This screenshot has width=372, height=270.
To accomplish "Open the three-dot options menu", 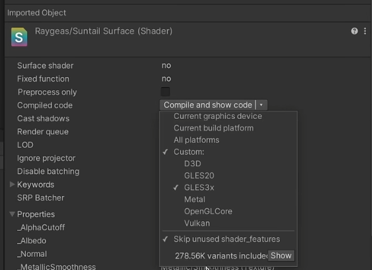I will (365, 31).
